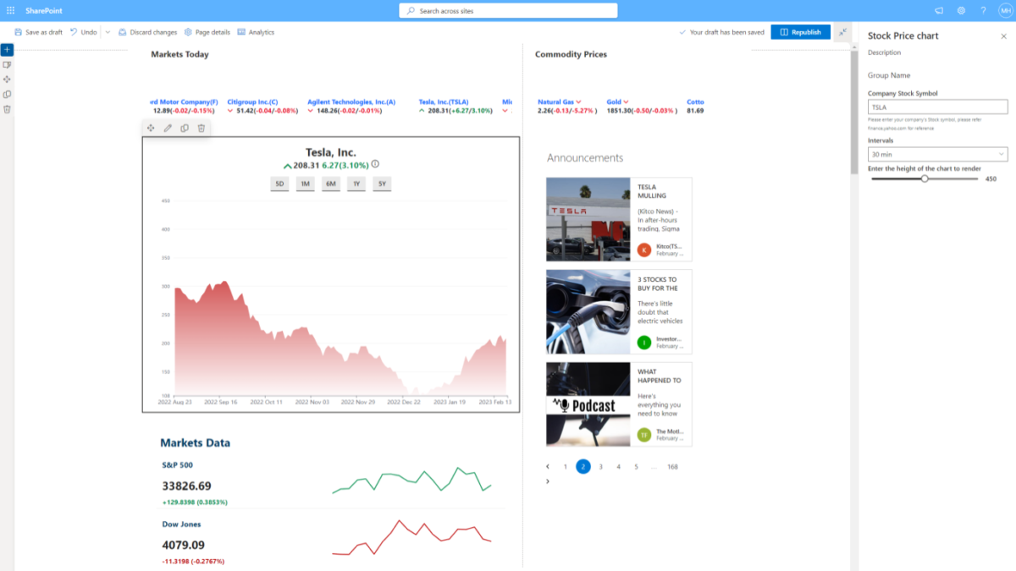Click the expand icon next to Republish
1016x571 pixels.
842,31
